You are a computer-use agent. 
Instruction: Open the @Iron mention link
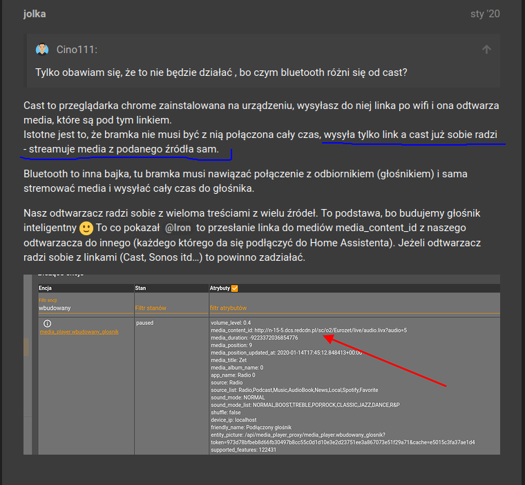click(x=178, y=228)
